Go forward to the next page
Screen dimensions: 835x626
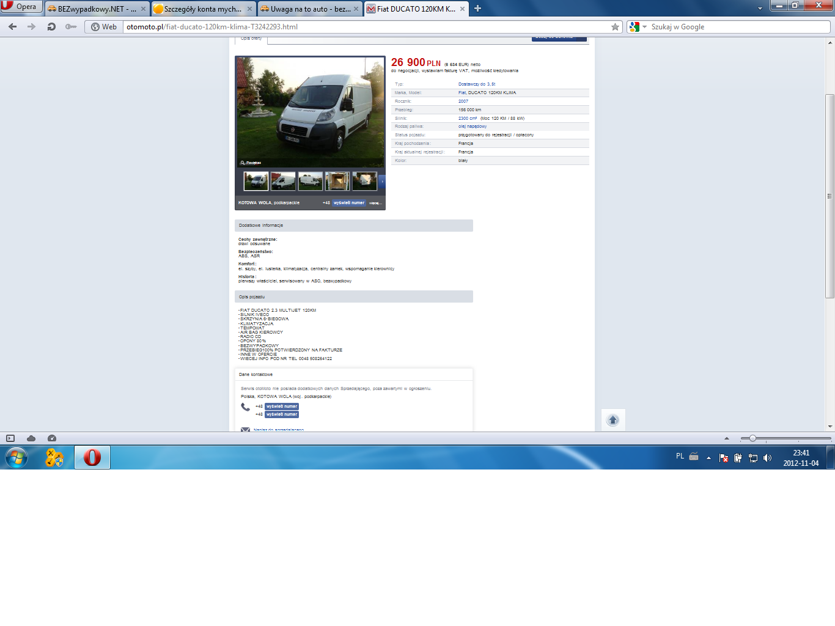(32, 27)
